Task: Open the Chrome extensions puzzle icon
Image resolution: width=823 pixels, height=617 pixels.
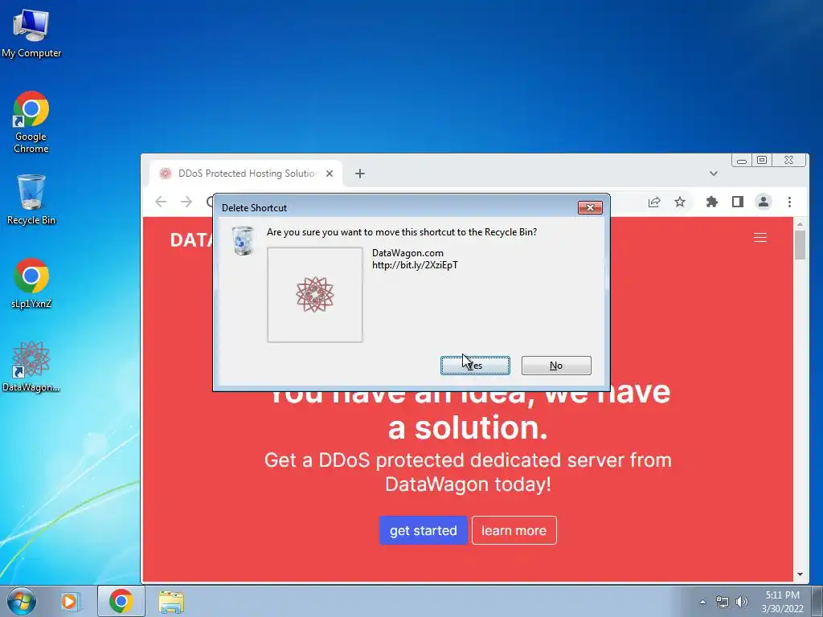Action: (x=712, y=202)
